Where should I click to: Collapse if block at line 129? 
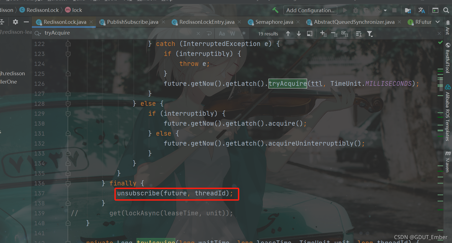tap(68, 113)
